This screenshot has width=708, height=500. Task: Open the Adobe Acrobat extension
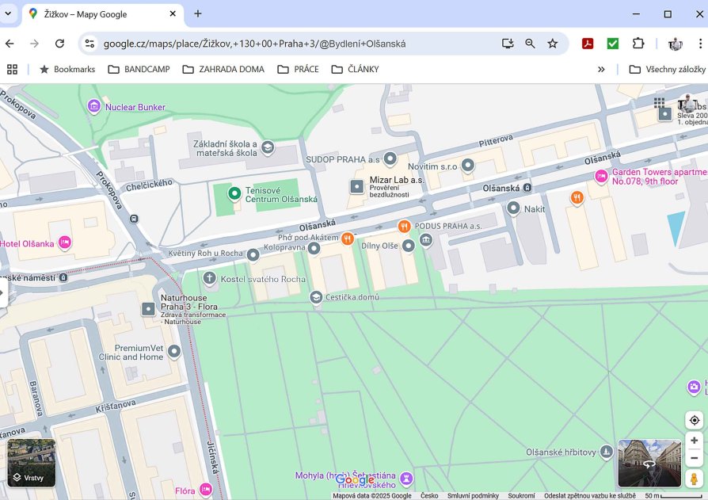coord(588,44)
